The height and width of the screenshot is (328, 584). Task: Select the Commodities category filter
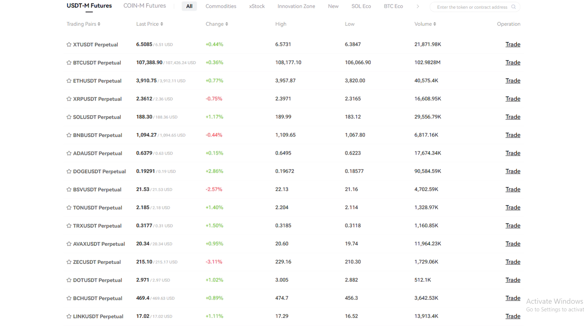pos(220,6)
